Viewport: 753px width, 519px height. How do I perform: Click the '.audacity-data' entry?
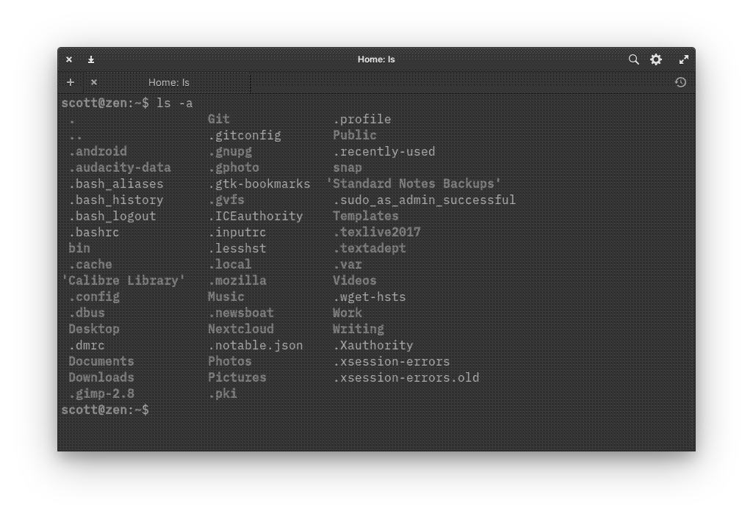(120, 167)
